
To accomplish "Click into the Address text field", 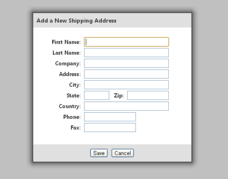I will [x=126, y=74].
